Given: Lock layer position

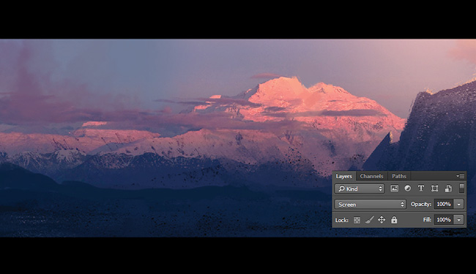Looking at the screenshot, I should [382, 220].
